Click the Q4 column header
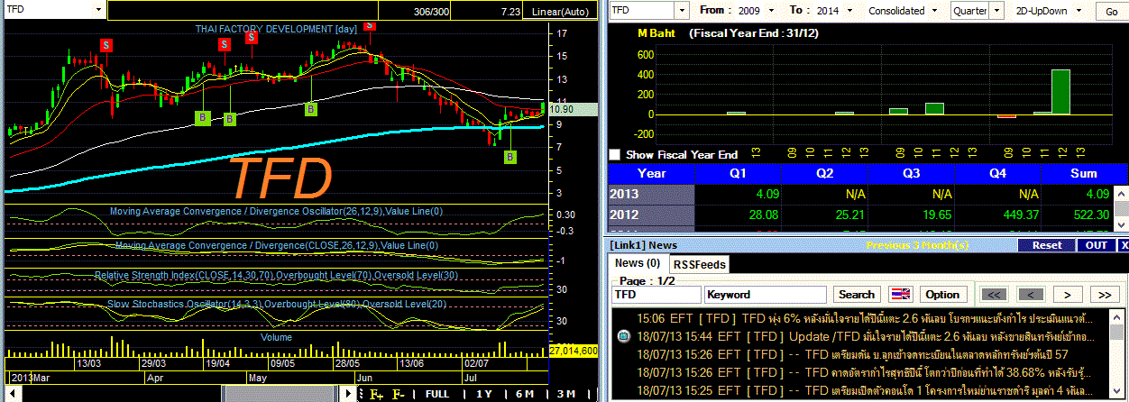 998,173
